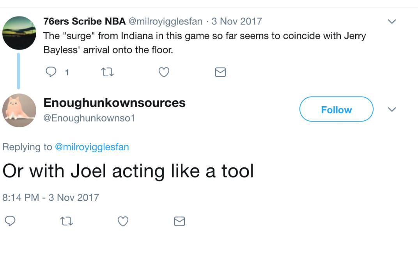Send the top tweet via direct message
The height and width of the screenshot is (271, 418).
pos(220,72)
